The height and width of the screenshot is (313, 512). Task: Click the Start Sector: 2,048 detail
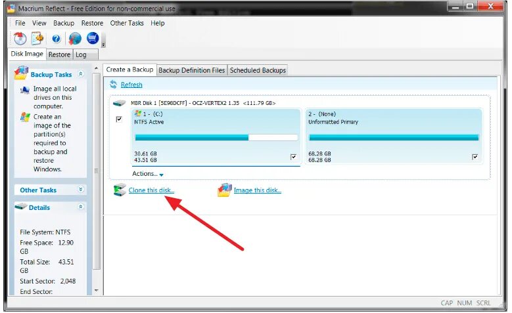click(x=48, y=281)
